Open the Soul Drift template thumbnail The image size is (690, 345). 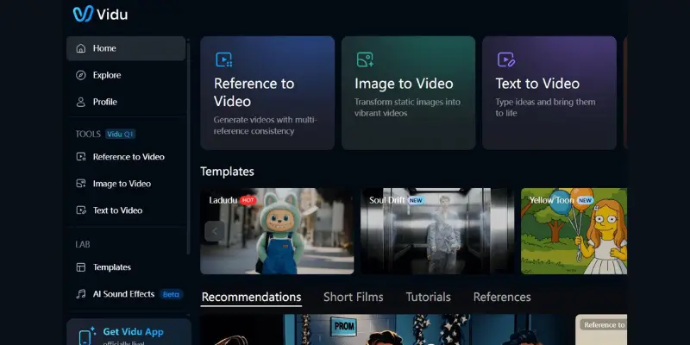[x=437, y=231]
